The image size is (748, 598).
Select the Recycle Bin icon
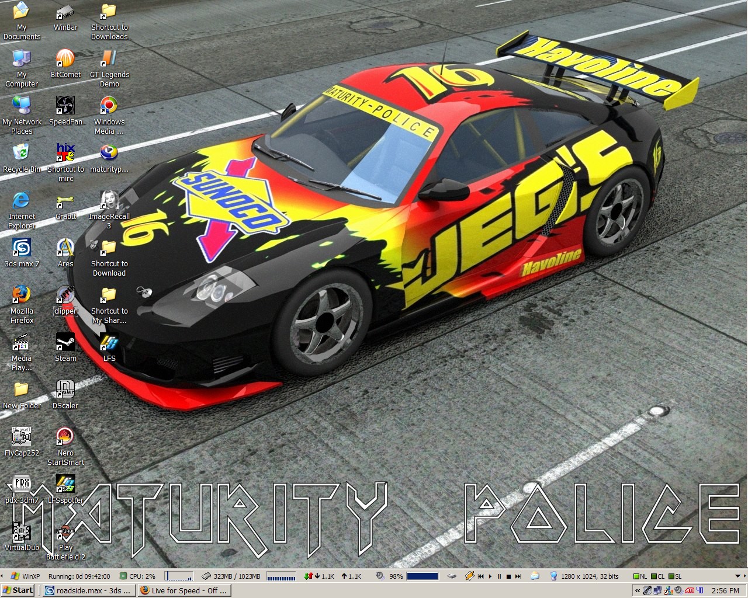[22, 158]
